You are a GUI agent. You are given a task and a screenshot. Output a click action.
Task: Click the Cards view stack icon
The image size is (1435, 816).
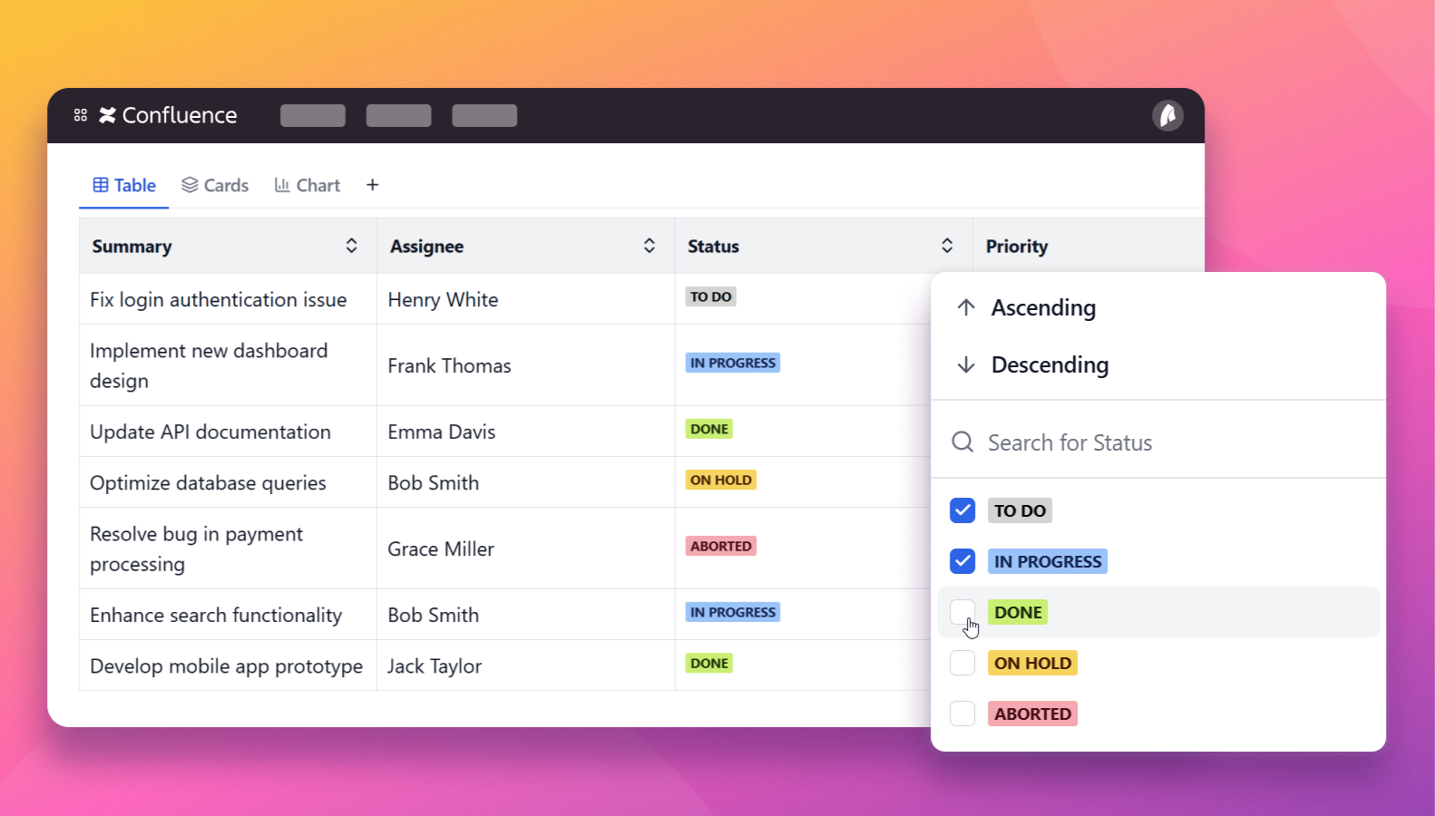click(x=190, y=185)
